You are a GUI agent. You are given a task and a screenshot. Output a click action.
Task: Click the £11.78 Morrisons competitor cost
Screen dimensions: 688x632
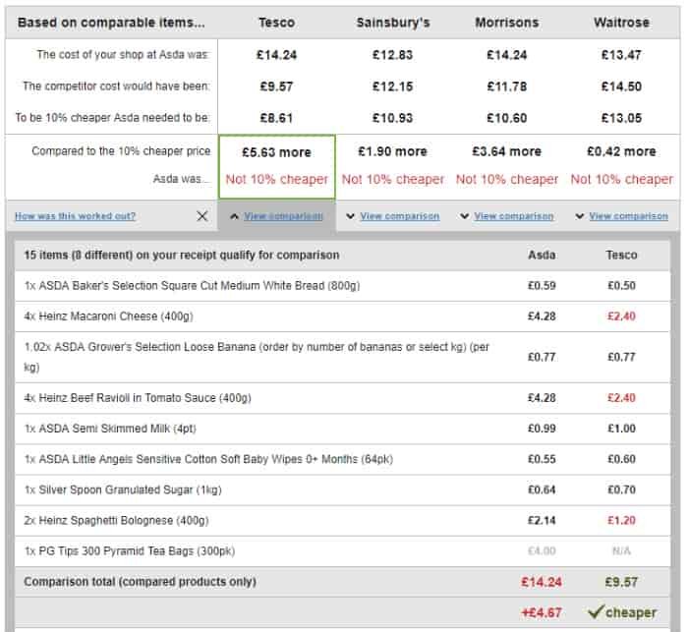click(507, 86)
